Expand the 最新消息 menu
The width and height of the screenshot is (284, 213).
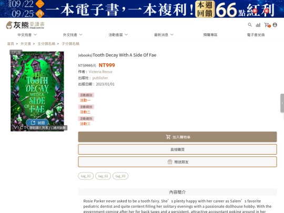click(x=164, y=35)
